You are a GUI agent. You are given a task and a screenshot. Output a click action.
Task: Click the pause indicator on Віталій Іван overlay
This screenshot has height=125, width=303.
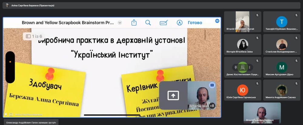pos(212,85)
